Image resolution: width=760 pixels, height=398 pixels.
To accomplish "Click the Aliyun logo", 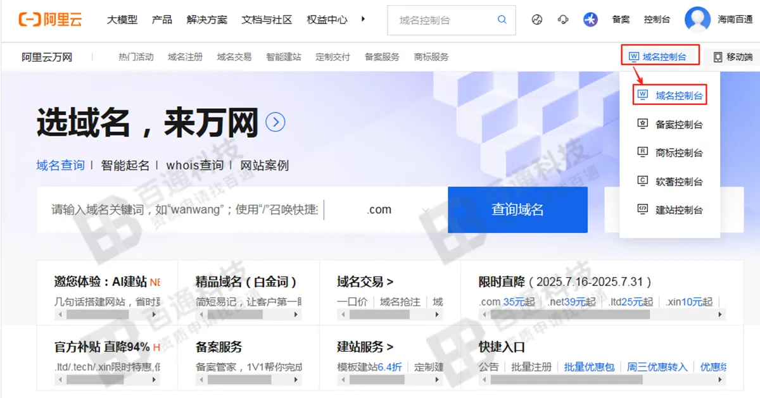I will [51, 20].
